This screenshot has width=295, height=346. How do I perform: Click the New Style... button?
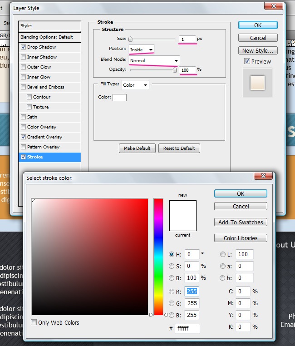[x=258, y=50]
